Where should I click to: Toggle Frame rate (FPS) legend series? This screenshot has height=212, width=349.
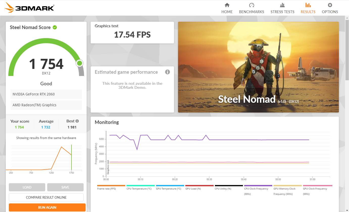111,187
